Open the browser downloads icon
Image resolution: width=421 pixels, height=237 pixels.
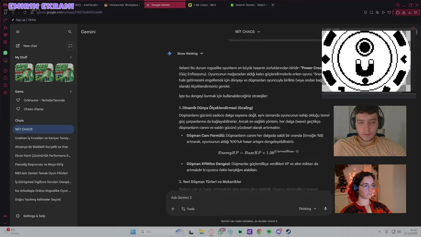pyautogui.click(x=409, y=13)
